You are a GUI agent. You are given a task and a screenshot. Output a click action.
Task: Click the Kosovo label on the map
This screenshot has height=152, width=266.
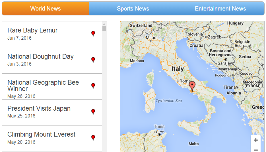point(246,74)
